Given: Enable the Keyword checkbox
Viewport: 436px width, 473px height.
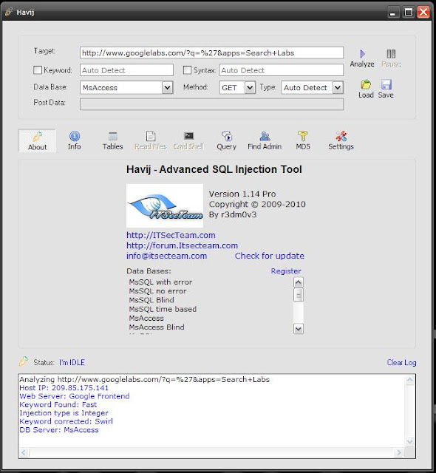Looking at the screenshot, I should coord(38,70).
